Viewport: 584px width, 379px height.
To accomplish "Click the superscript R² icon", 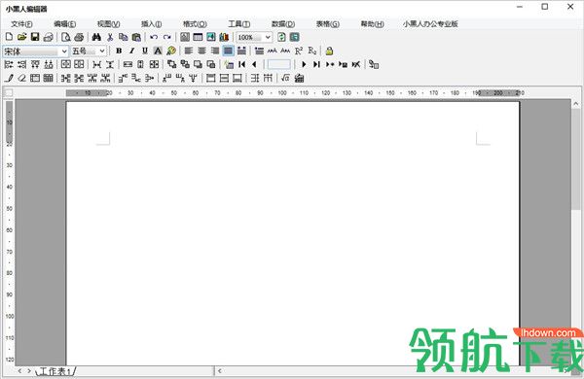I will (x=299, y=51).
